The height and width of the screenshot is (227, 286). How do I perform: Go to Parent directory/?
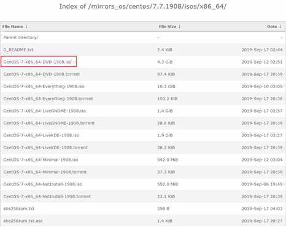coord(21,37)
